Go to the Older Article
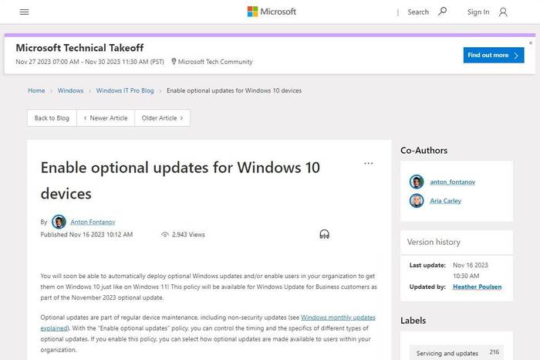 coord(162,118)
